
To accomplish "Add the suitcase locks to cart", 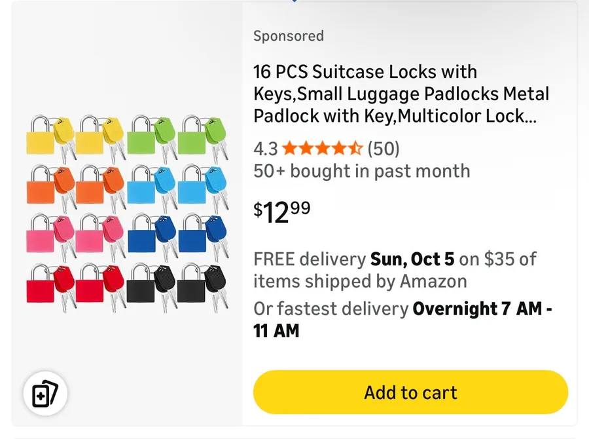I will click(410, 392).
